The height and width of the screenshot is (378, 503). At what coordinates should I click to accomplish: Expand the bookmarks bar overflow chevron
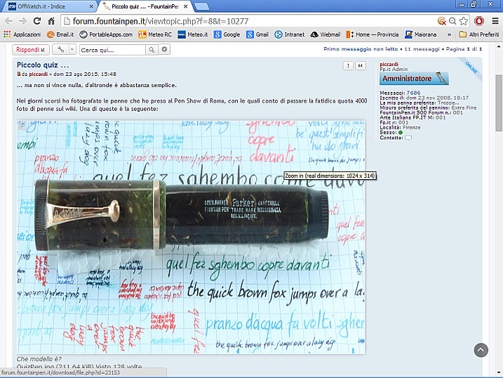[450, 34]
